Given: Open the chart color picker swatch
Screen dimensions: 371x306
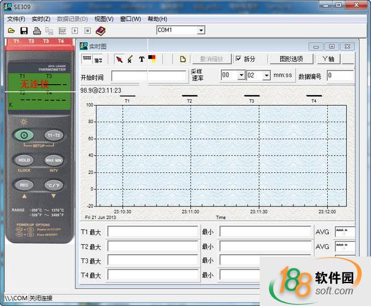Looking at the screenshot, I should (152, 59).
